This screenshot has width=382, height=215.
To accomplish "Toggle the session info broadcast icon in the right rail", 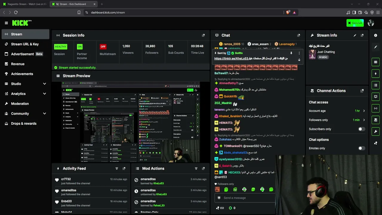I will (x=375, y=108).
